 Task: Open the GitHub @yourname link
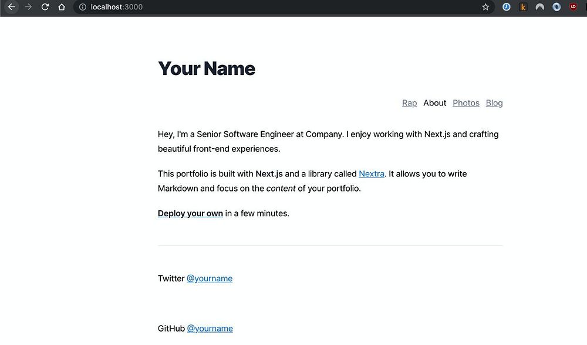pyautogui.click(x=210, y=329)
